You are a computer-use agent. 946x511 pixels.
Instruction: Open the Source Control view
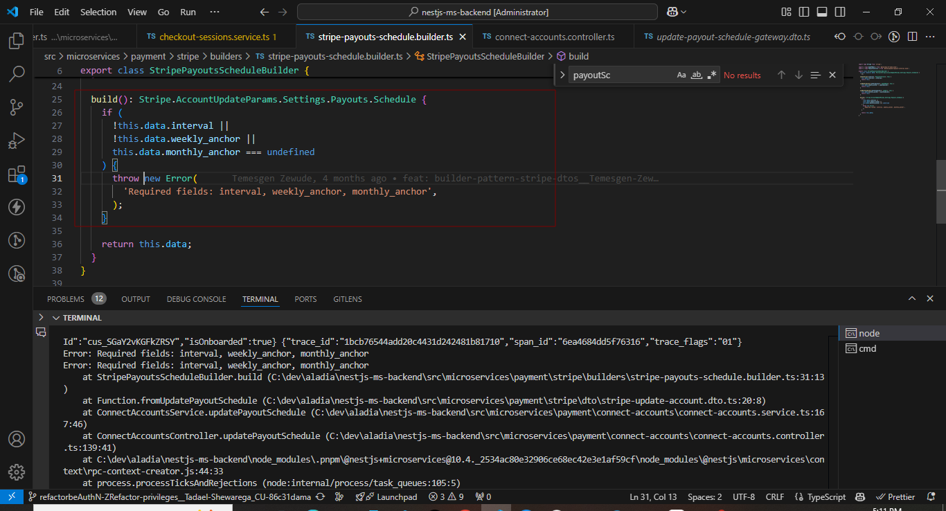(x=16, y=107)
